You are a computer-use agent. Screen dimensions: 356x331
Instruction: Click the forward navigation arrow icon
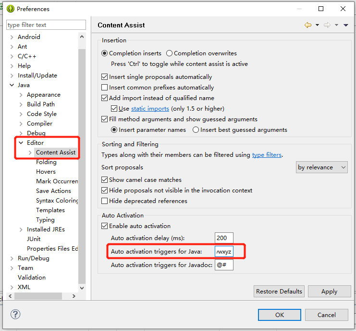(327, 25)
